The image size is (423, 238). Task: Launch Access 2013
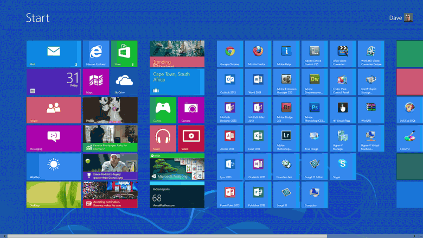tap(230, 139)
